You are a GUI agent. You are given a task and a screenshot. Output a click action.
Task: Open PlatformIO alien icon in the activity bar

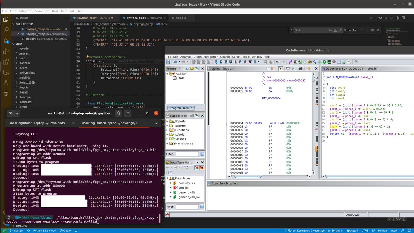pos(6,94)
